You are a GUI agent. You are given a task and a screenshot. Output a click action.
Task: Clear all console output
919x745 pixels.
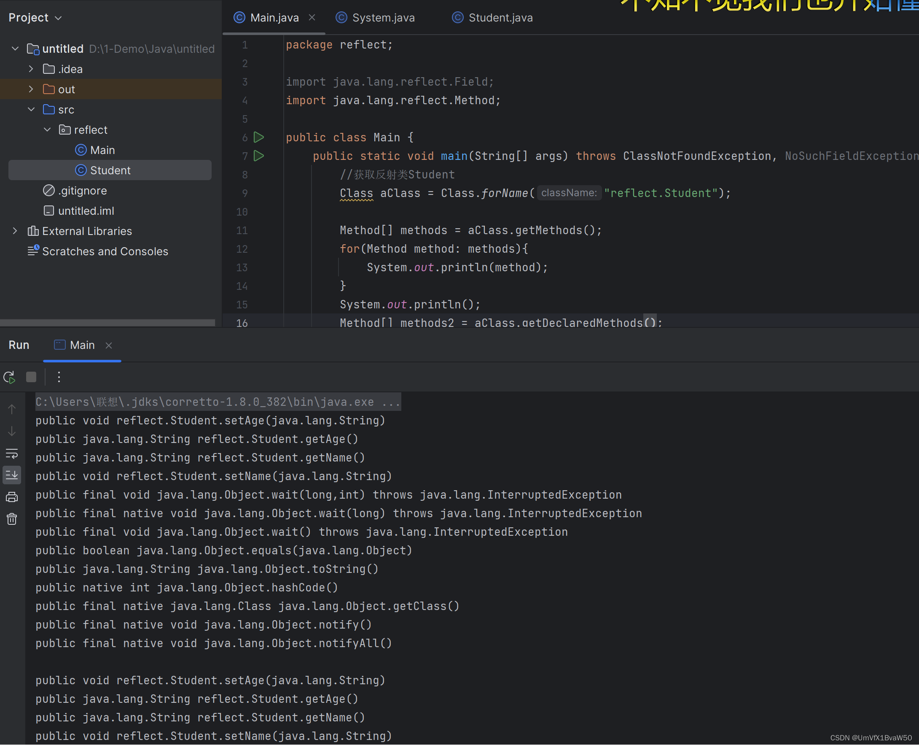11,520
